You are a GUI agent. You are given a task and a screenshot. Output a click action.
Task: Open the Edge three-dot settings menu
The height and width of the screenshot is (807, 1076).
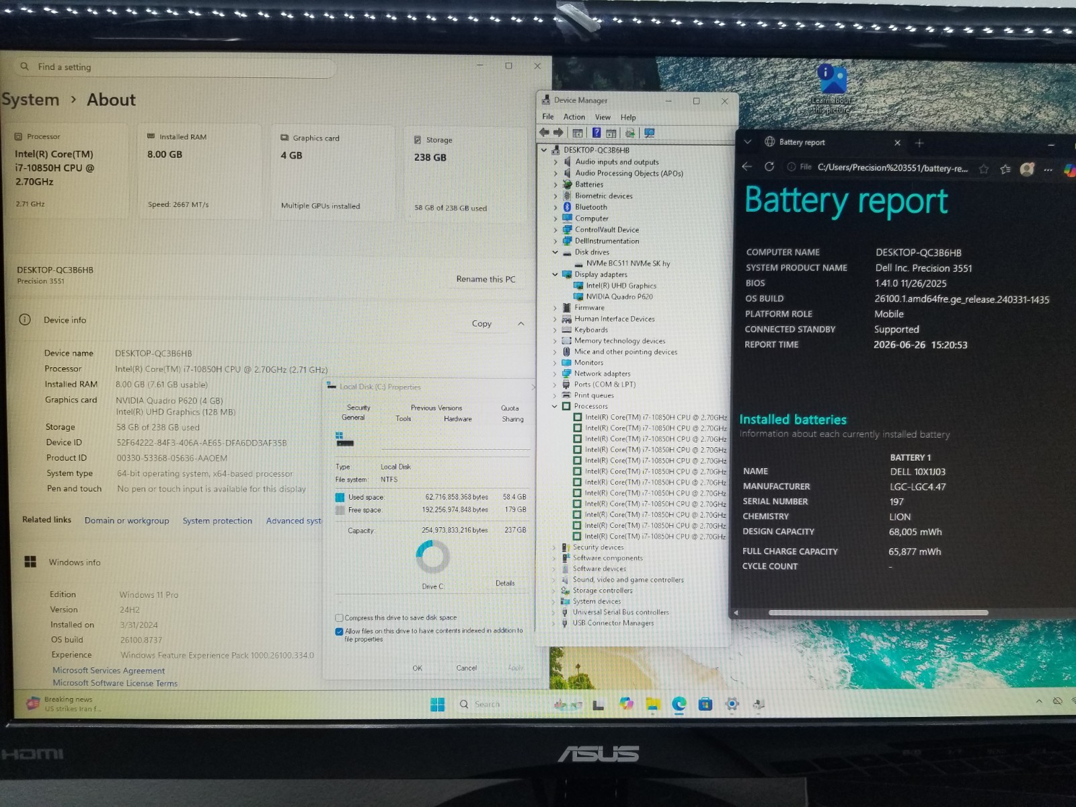coord(1048,169)
